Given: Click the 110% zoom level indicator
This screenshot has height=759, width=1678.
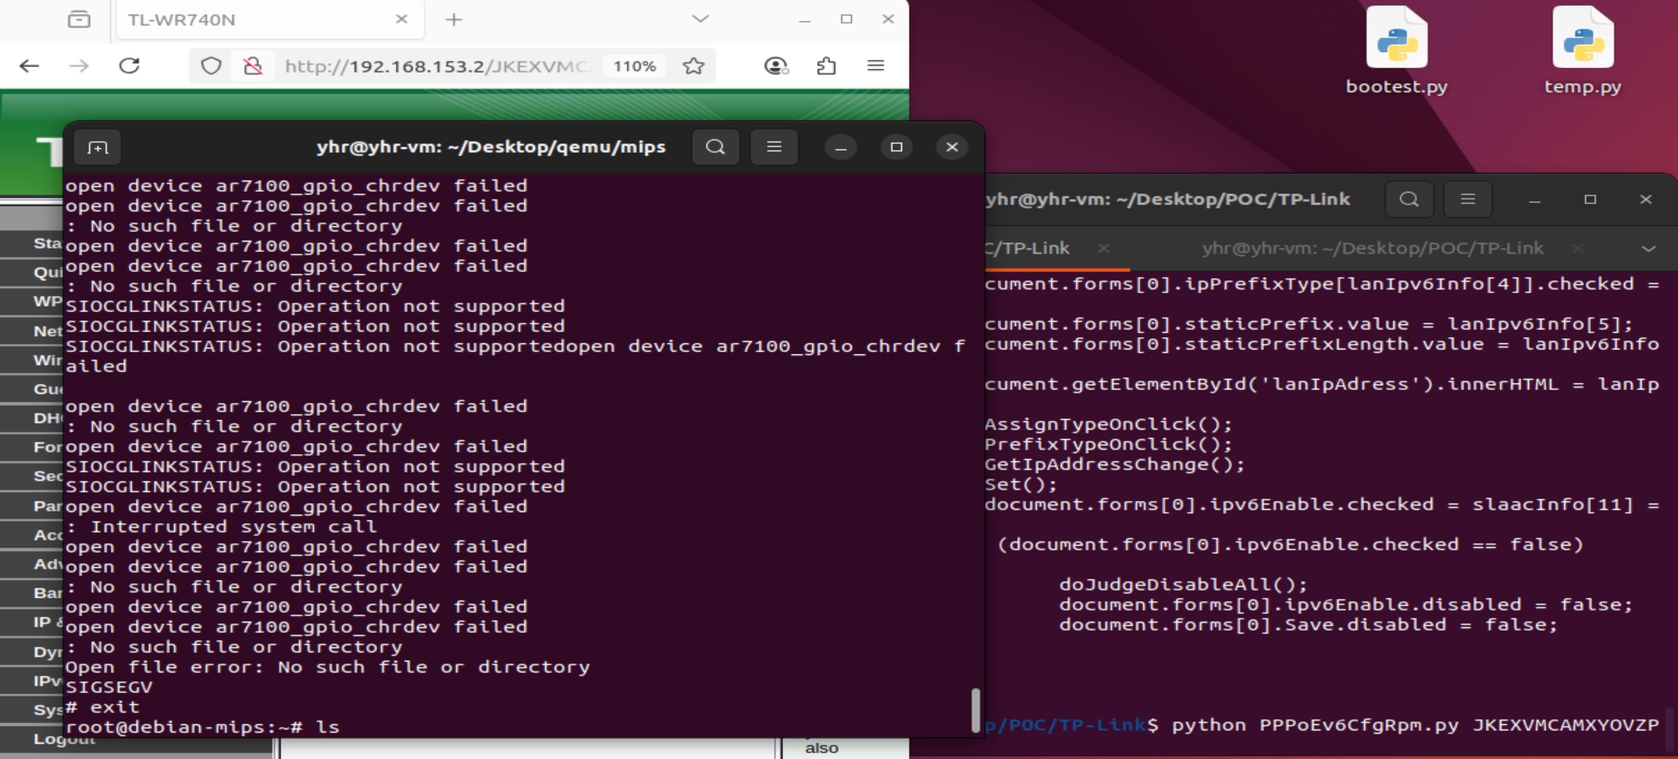Looking at the screenshot, I should click(634, 66).
